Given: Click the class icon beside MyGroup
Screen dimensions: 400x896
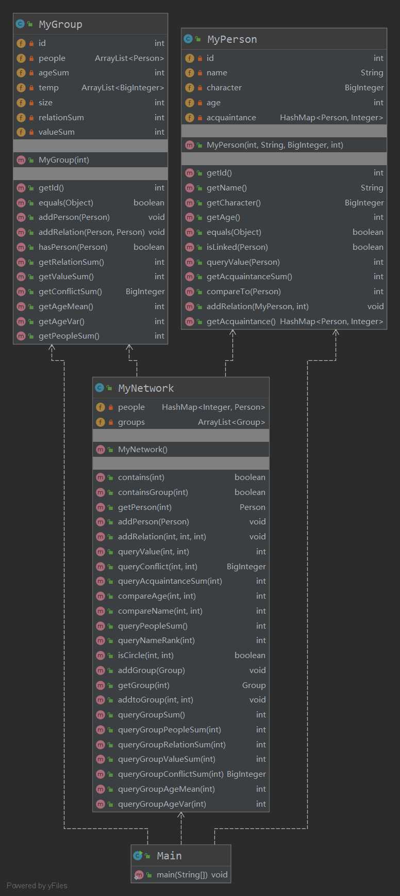Looking at the screenshot, I should (x=20, y=24).
